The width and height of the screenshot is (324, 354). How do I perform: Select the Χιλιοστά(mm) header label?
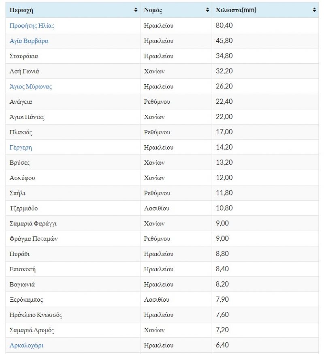click(x=236, y=10)
